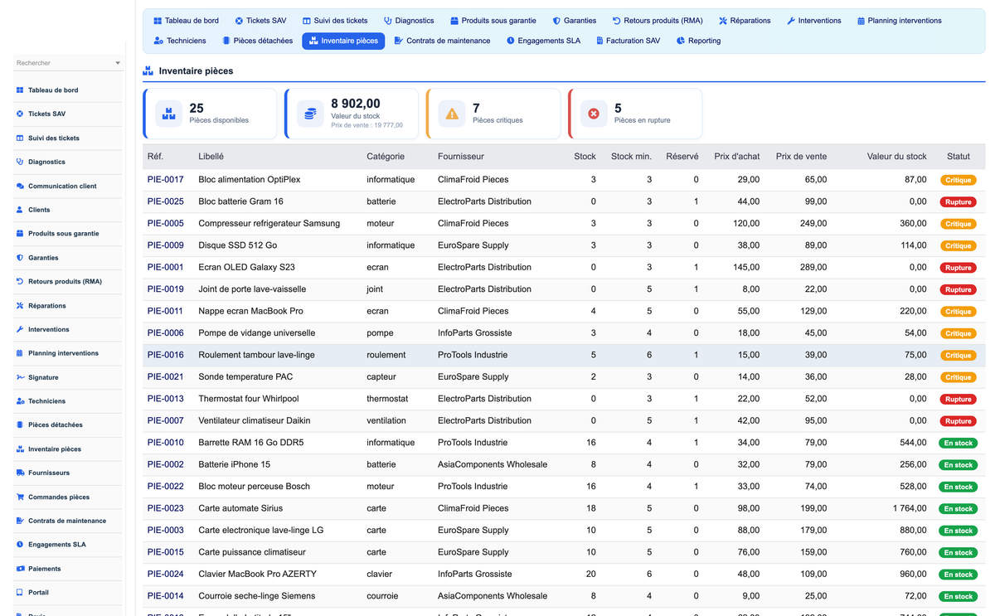Open reference link PIE-0017
The width and height of the screenshot is (995, 616).
click(x=166, y=180)
